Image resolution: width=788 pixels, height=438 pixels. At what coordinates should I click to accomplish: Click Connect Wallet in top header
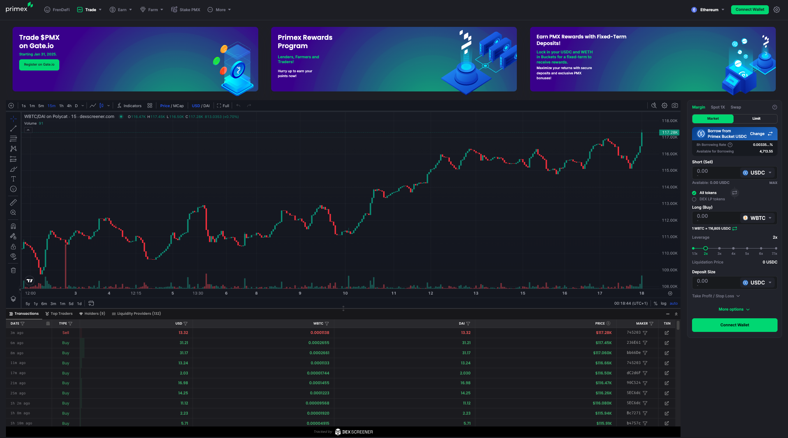pos(750,10)
